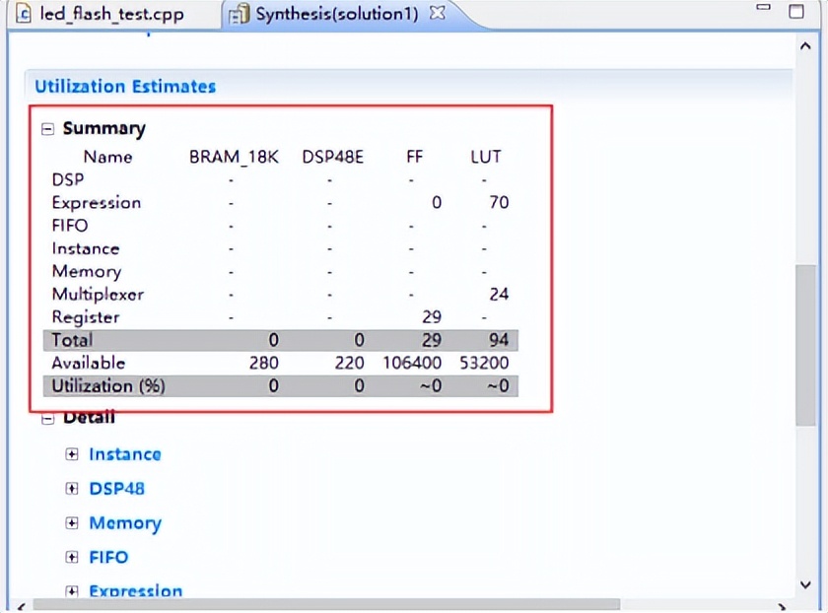Image resolution: width=828 pixels, height=613 pixels.
Task: Select the Instance row in Summary table
Action: tap(280, 248)
